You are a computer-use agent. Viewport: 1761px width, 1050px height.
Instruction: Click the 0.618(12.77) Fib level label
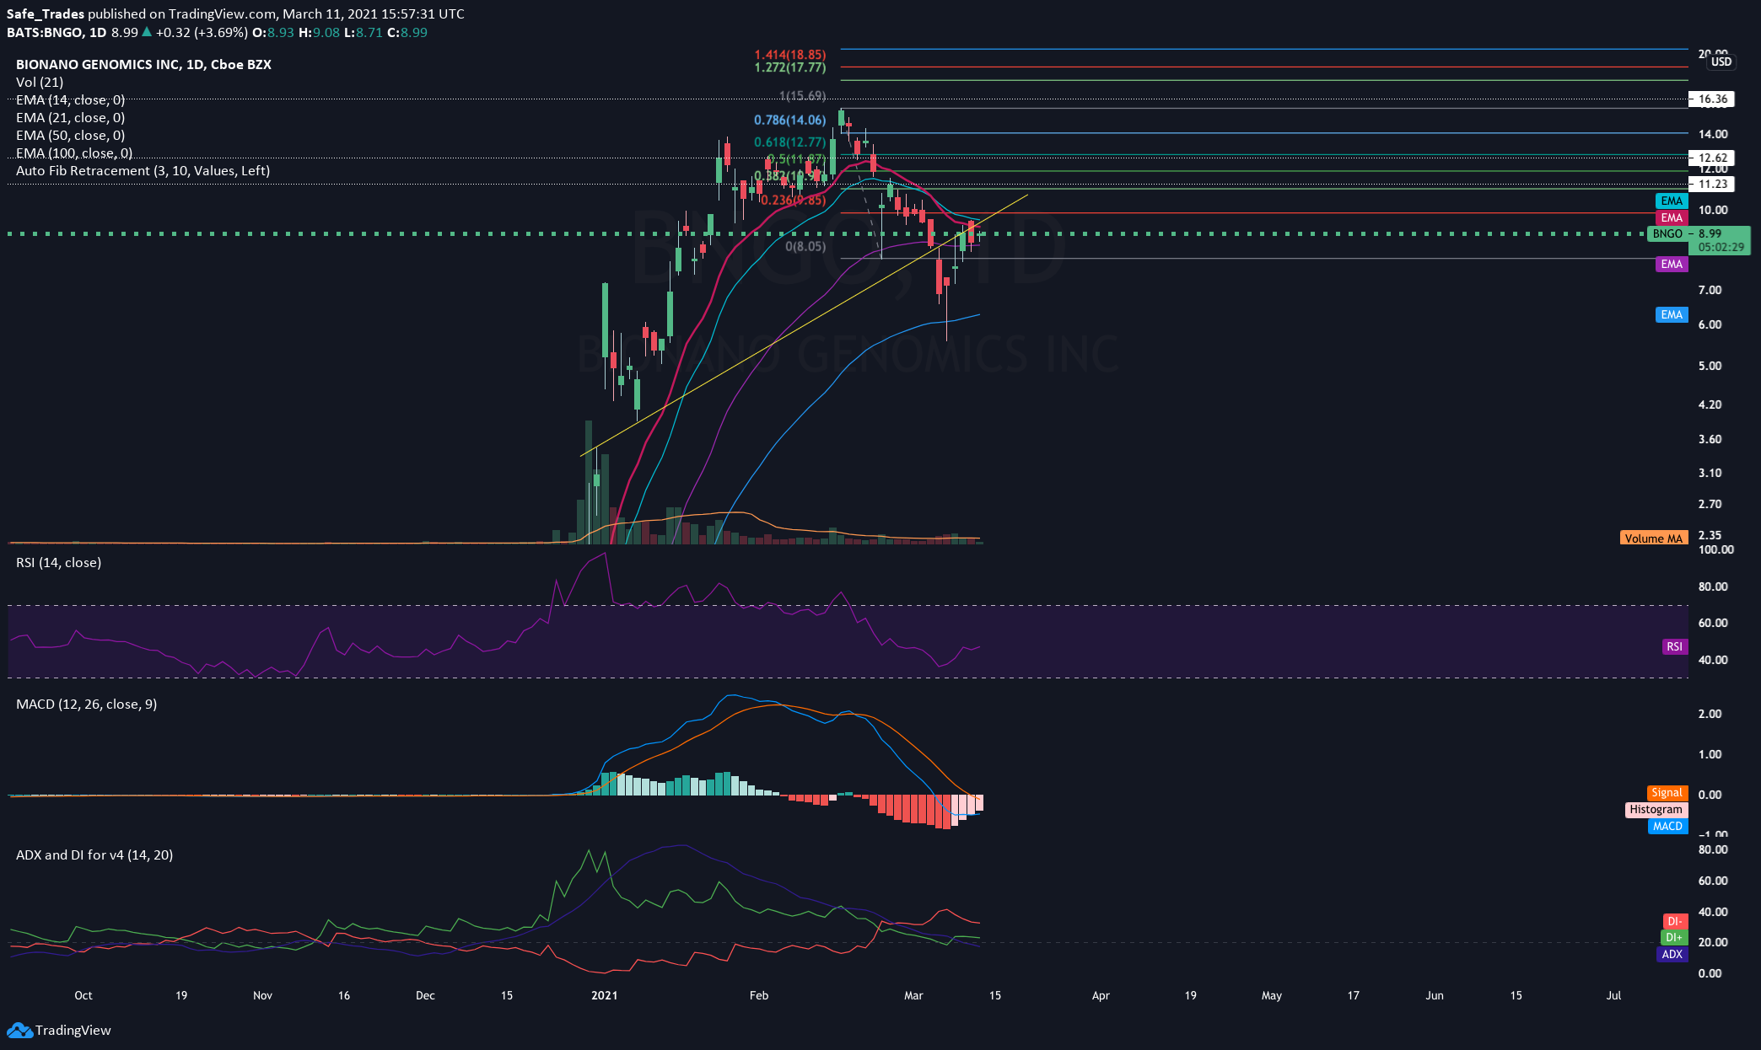click(x=790, y=142)
